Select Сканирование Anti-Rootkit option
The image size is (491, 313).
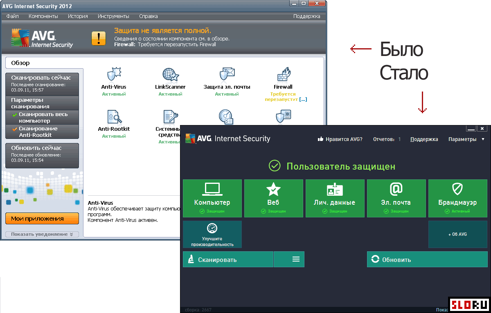(x=42, y=132)
